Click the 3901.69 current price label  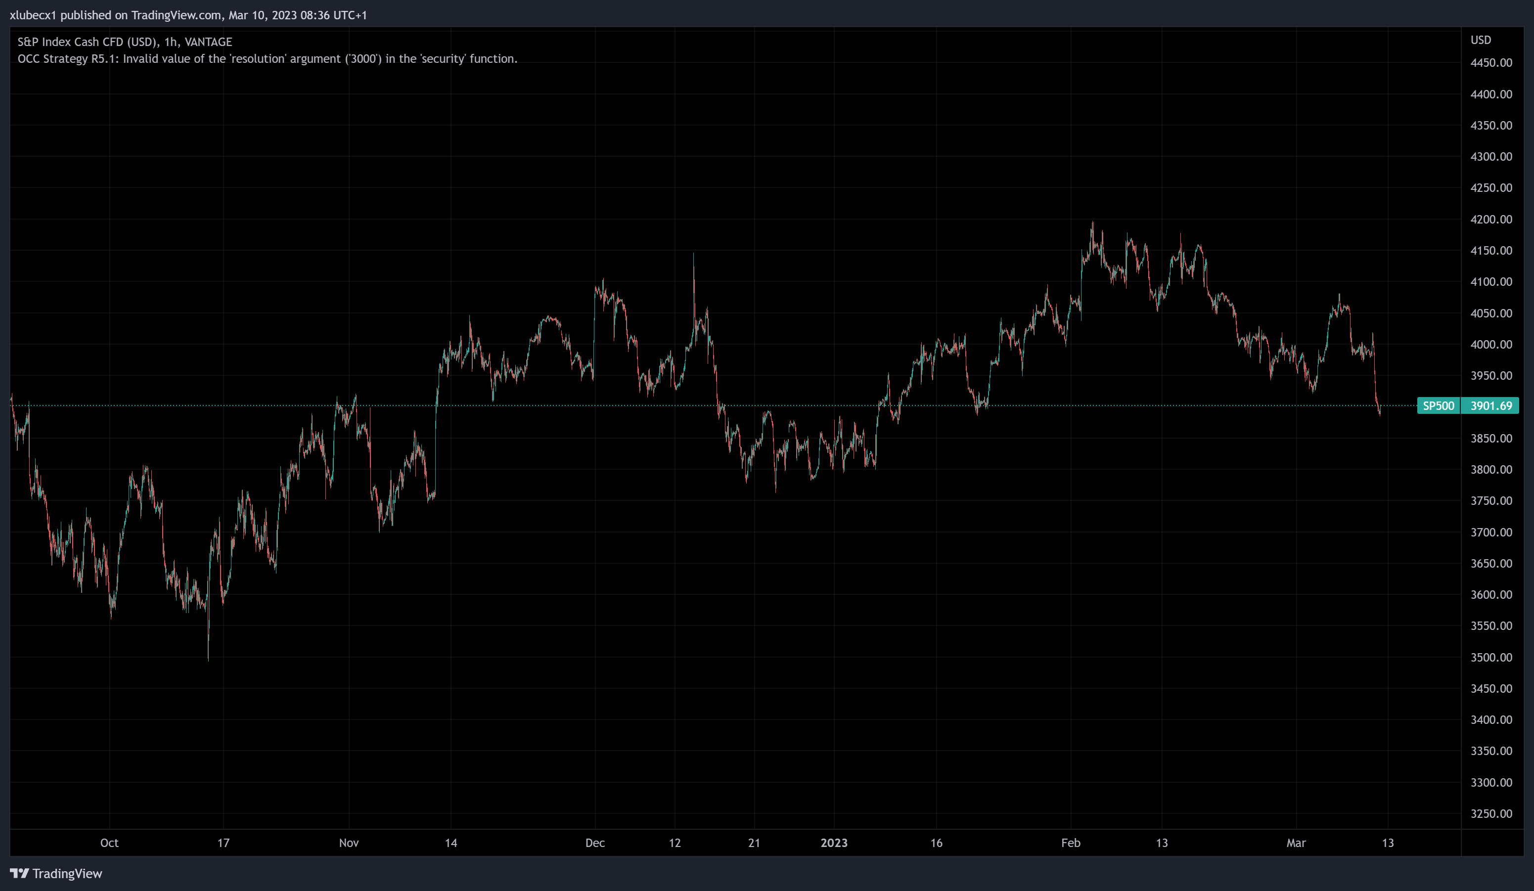(1490, 406)
